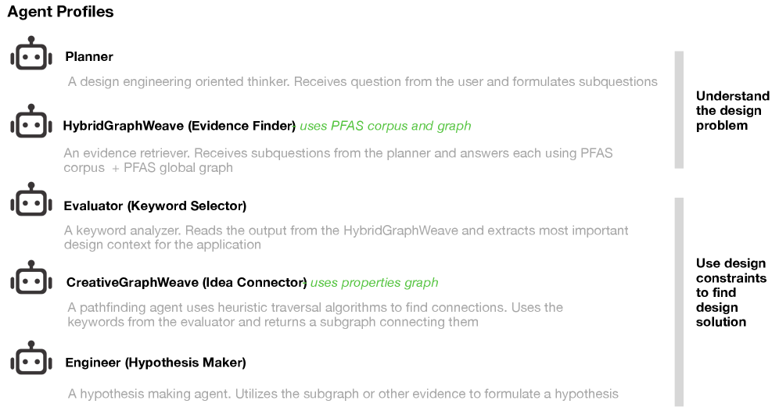The image size is (779, 411).
Task: Click "Understand the design problem" label
Action: click(x=732, y=110)
